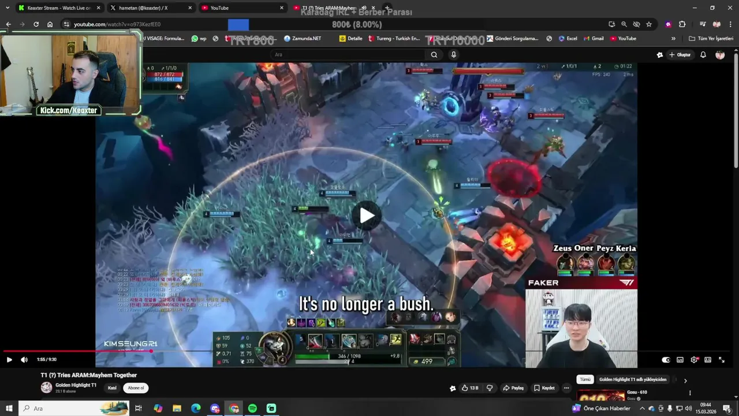Open the Tüm Yer İşaretleri folder
This screenshot has height=416, width=739.
click(711, 39)
